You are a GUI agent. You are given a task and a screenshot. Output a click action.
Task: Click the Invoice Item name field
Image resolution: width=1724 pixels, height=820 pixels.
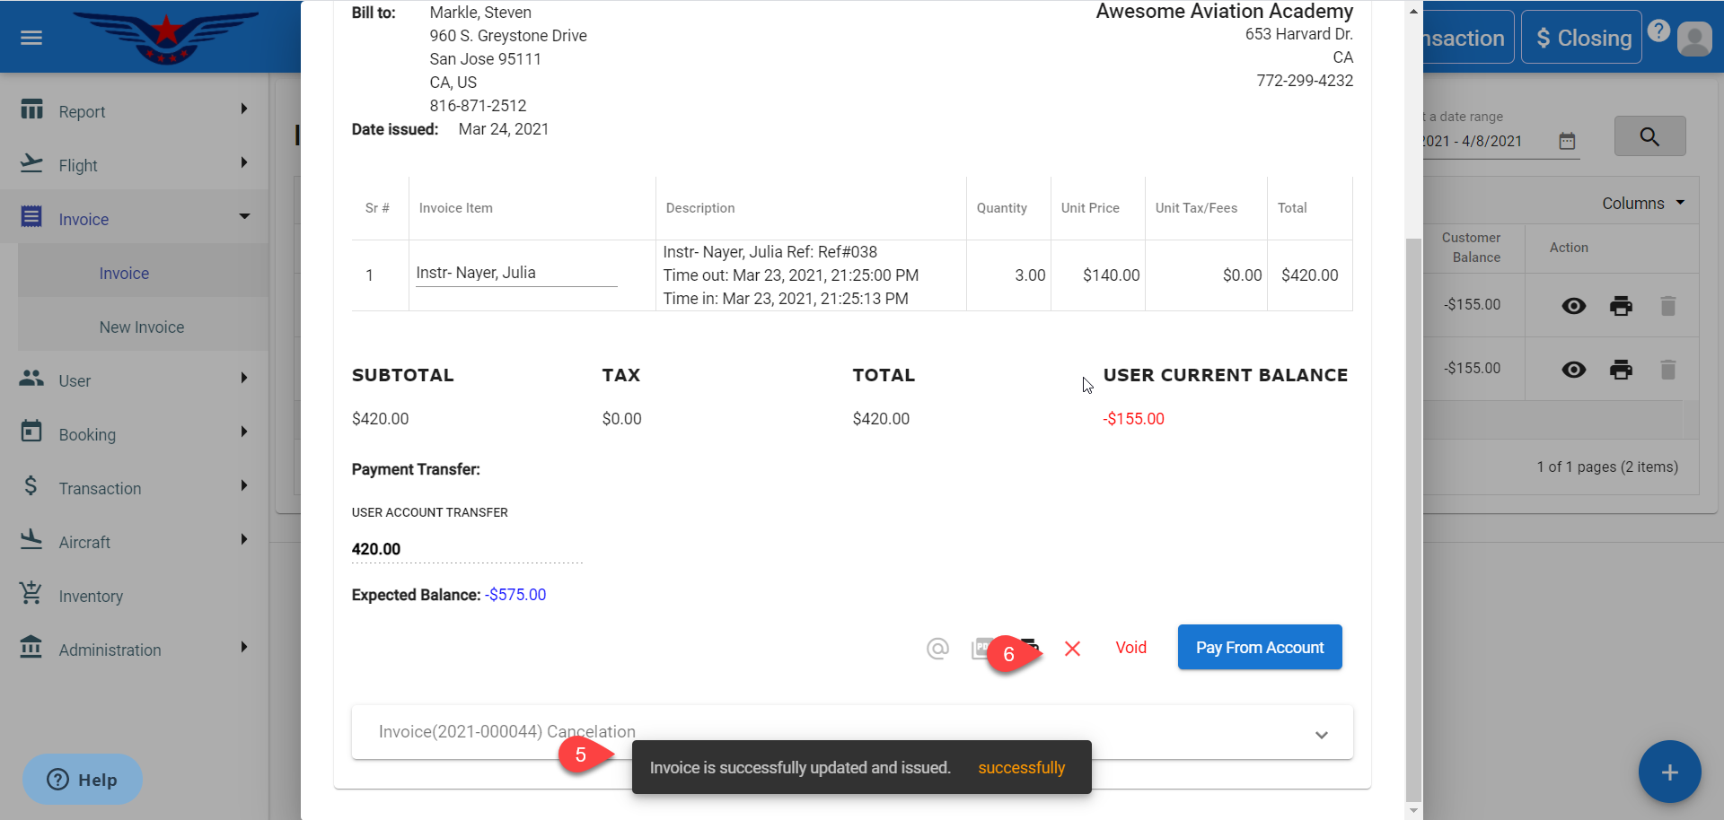[515, 274]
